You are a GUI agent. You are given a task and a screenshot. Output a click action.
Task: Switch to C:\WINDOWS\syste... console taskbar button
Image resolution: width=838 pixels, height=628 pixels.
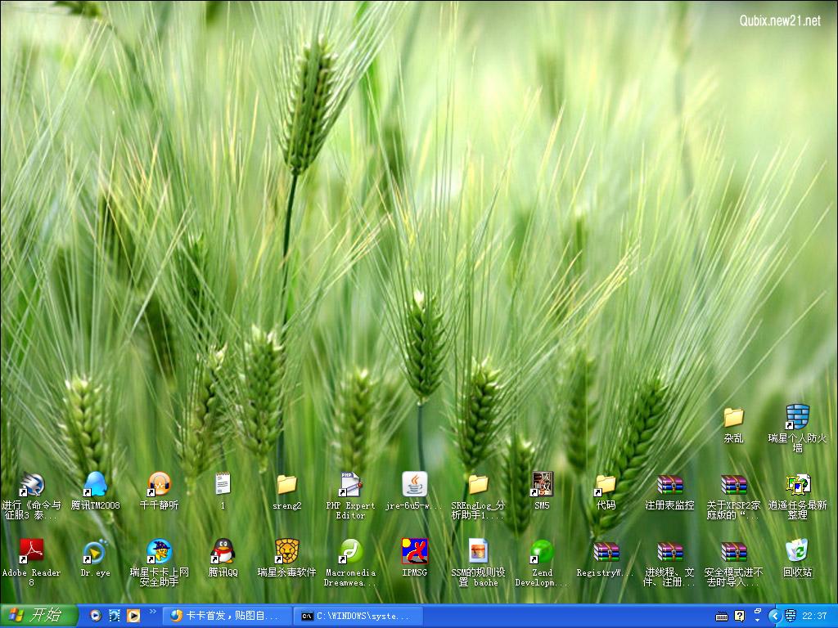click(359, 616)
